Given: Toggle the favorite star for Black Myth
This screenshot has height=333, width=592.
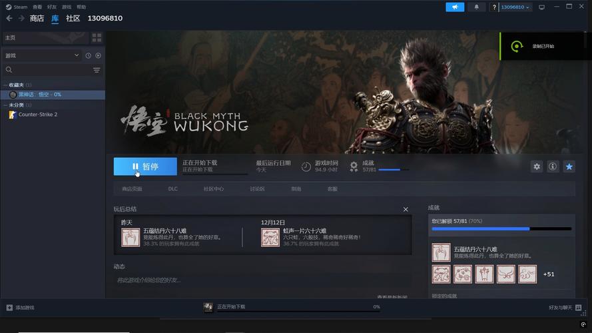Looking at the screenshot, I should click(x=569, y=166).
